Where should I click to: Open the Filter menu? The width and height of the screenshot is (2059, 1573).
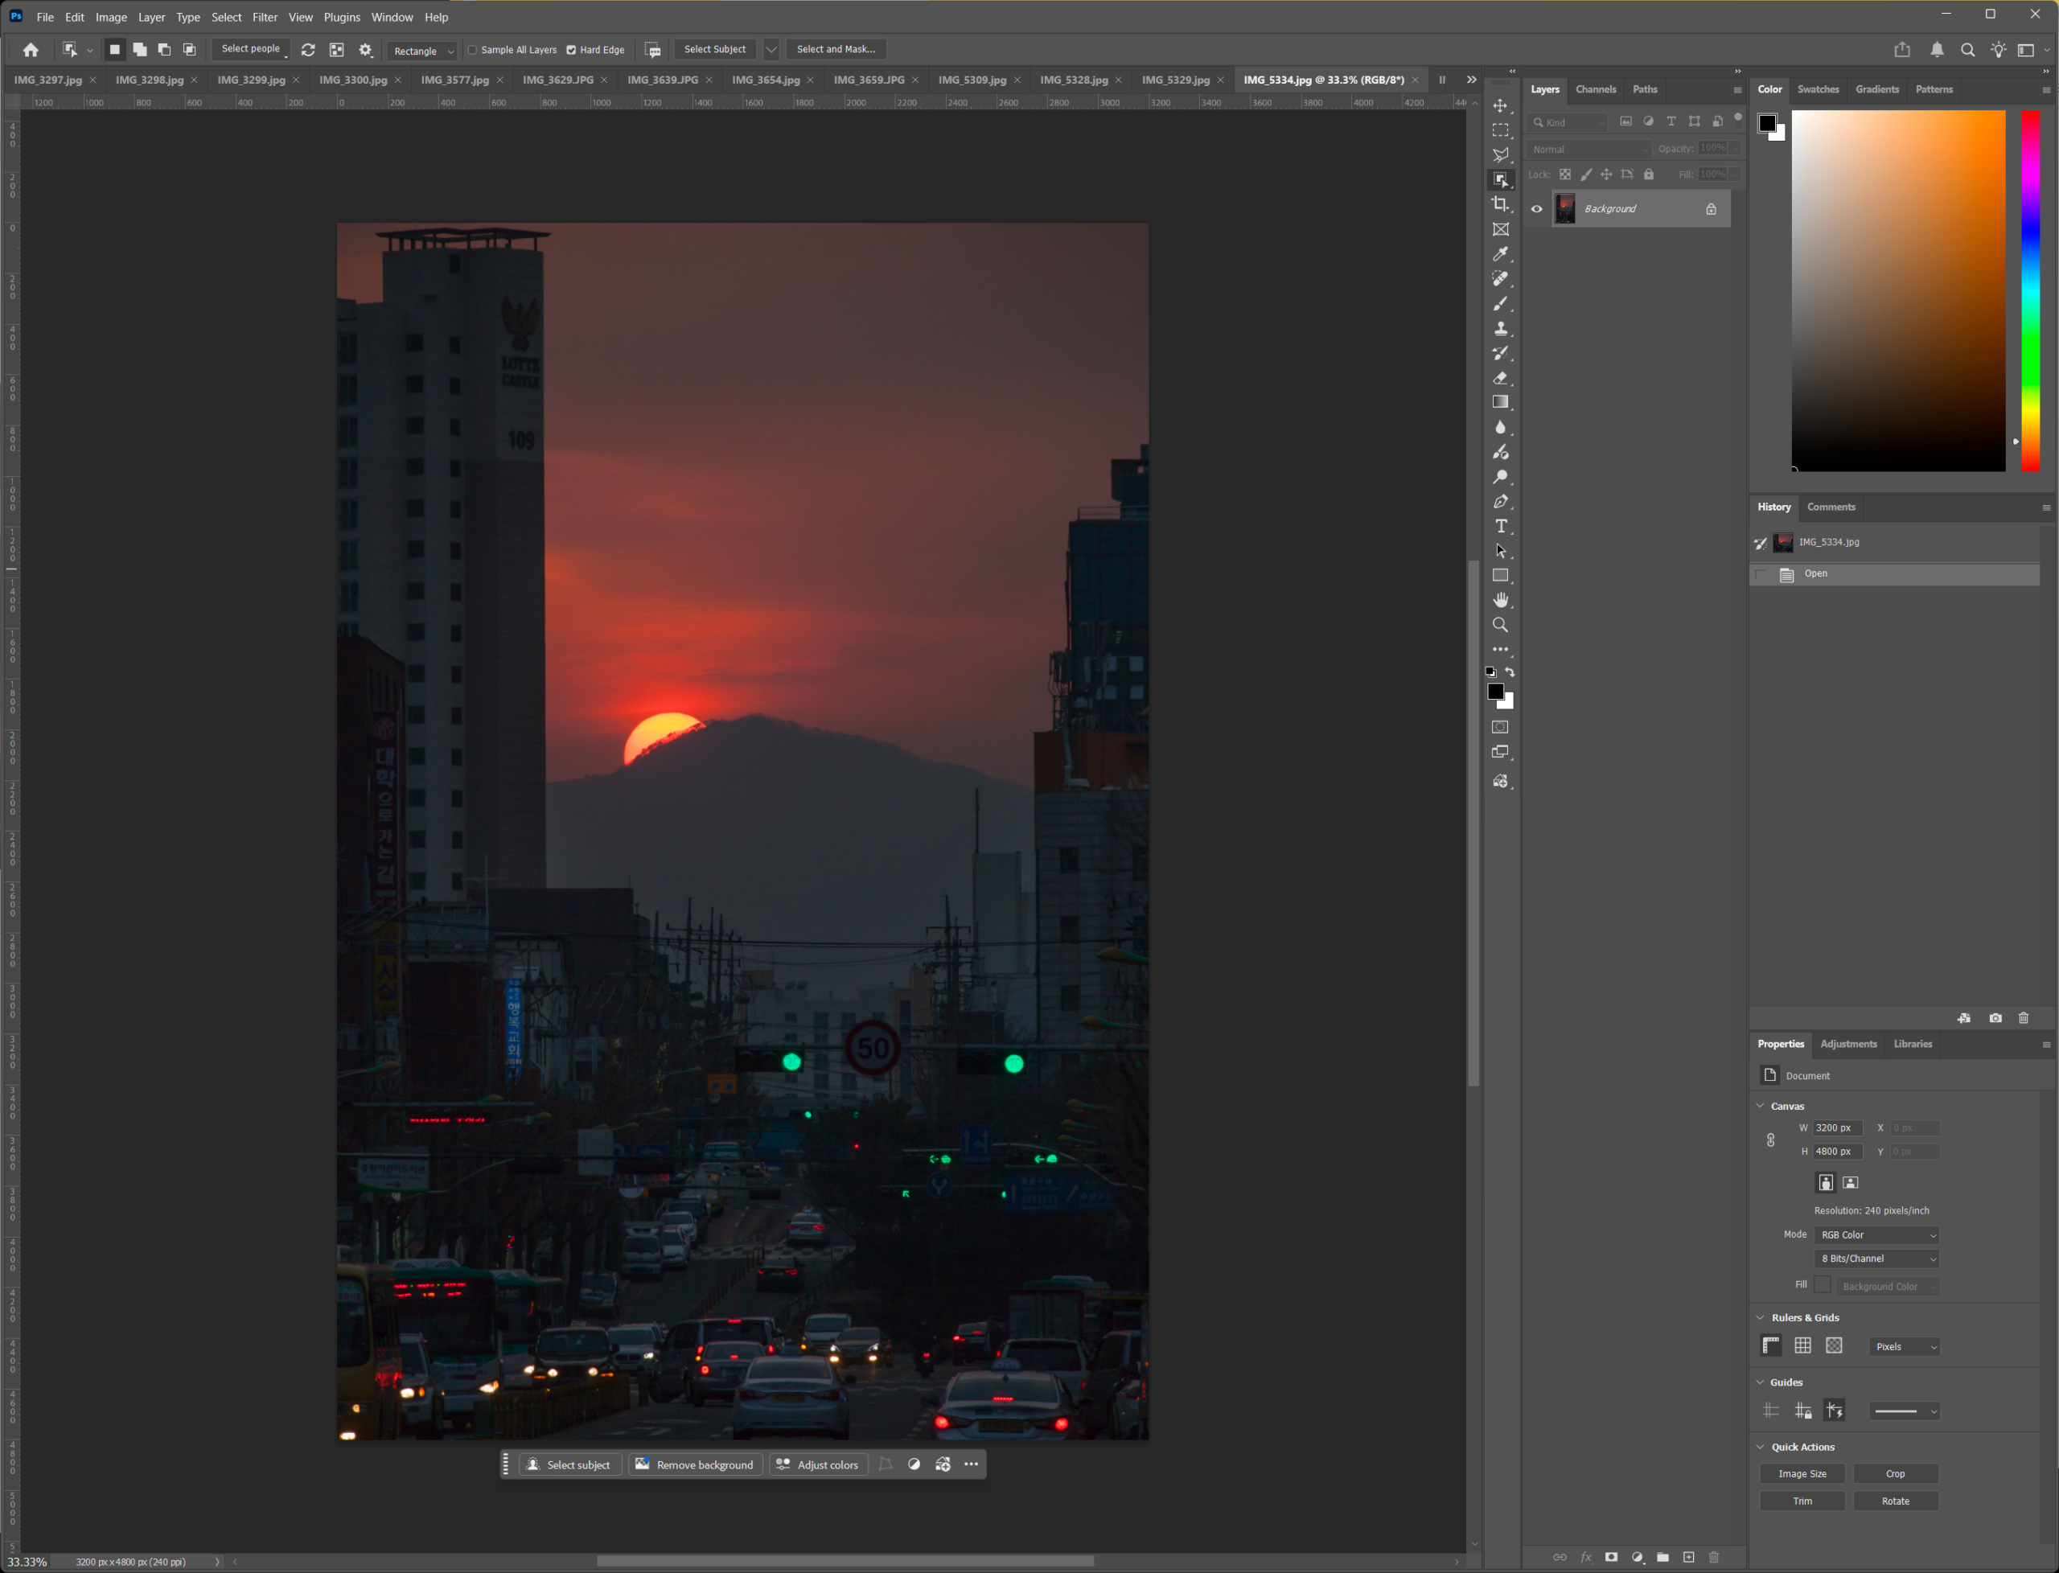(264, 17)
